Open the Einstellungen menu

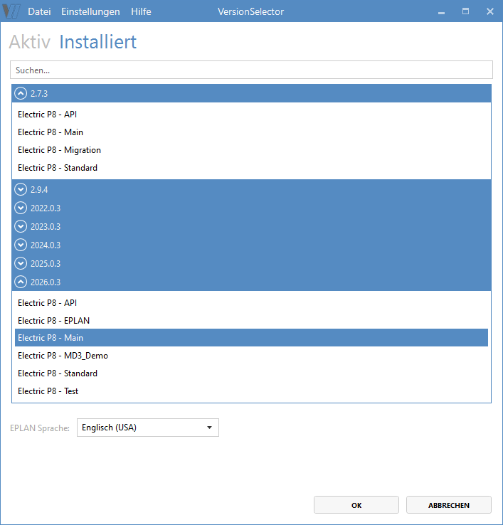[x=90, y=12]
